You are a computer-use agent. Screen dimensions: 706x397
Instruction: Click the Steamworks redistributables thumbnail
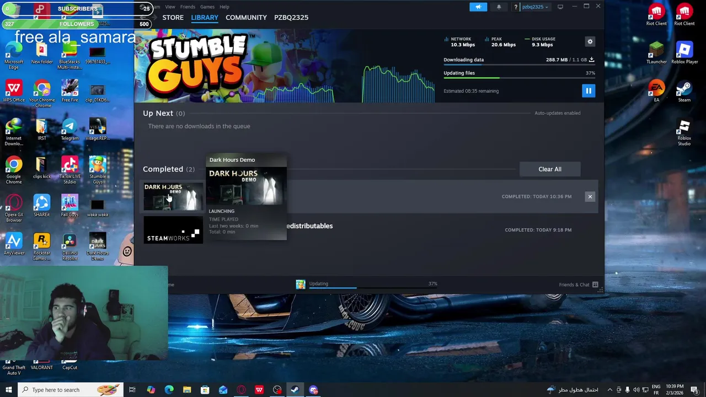coord(173,230)
